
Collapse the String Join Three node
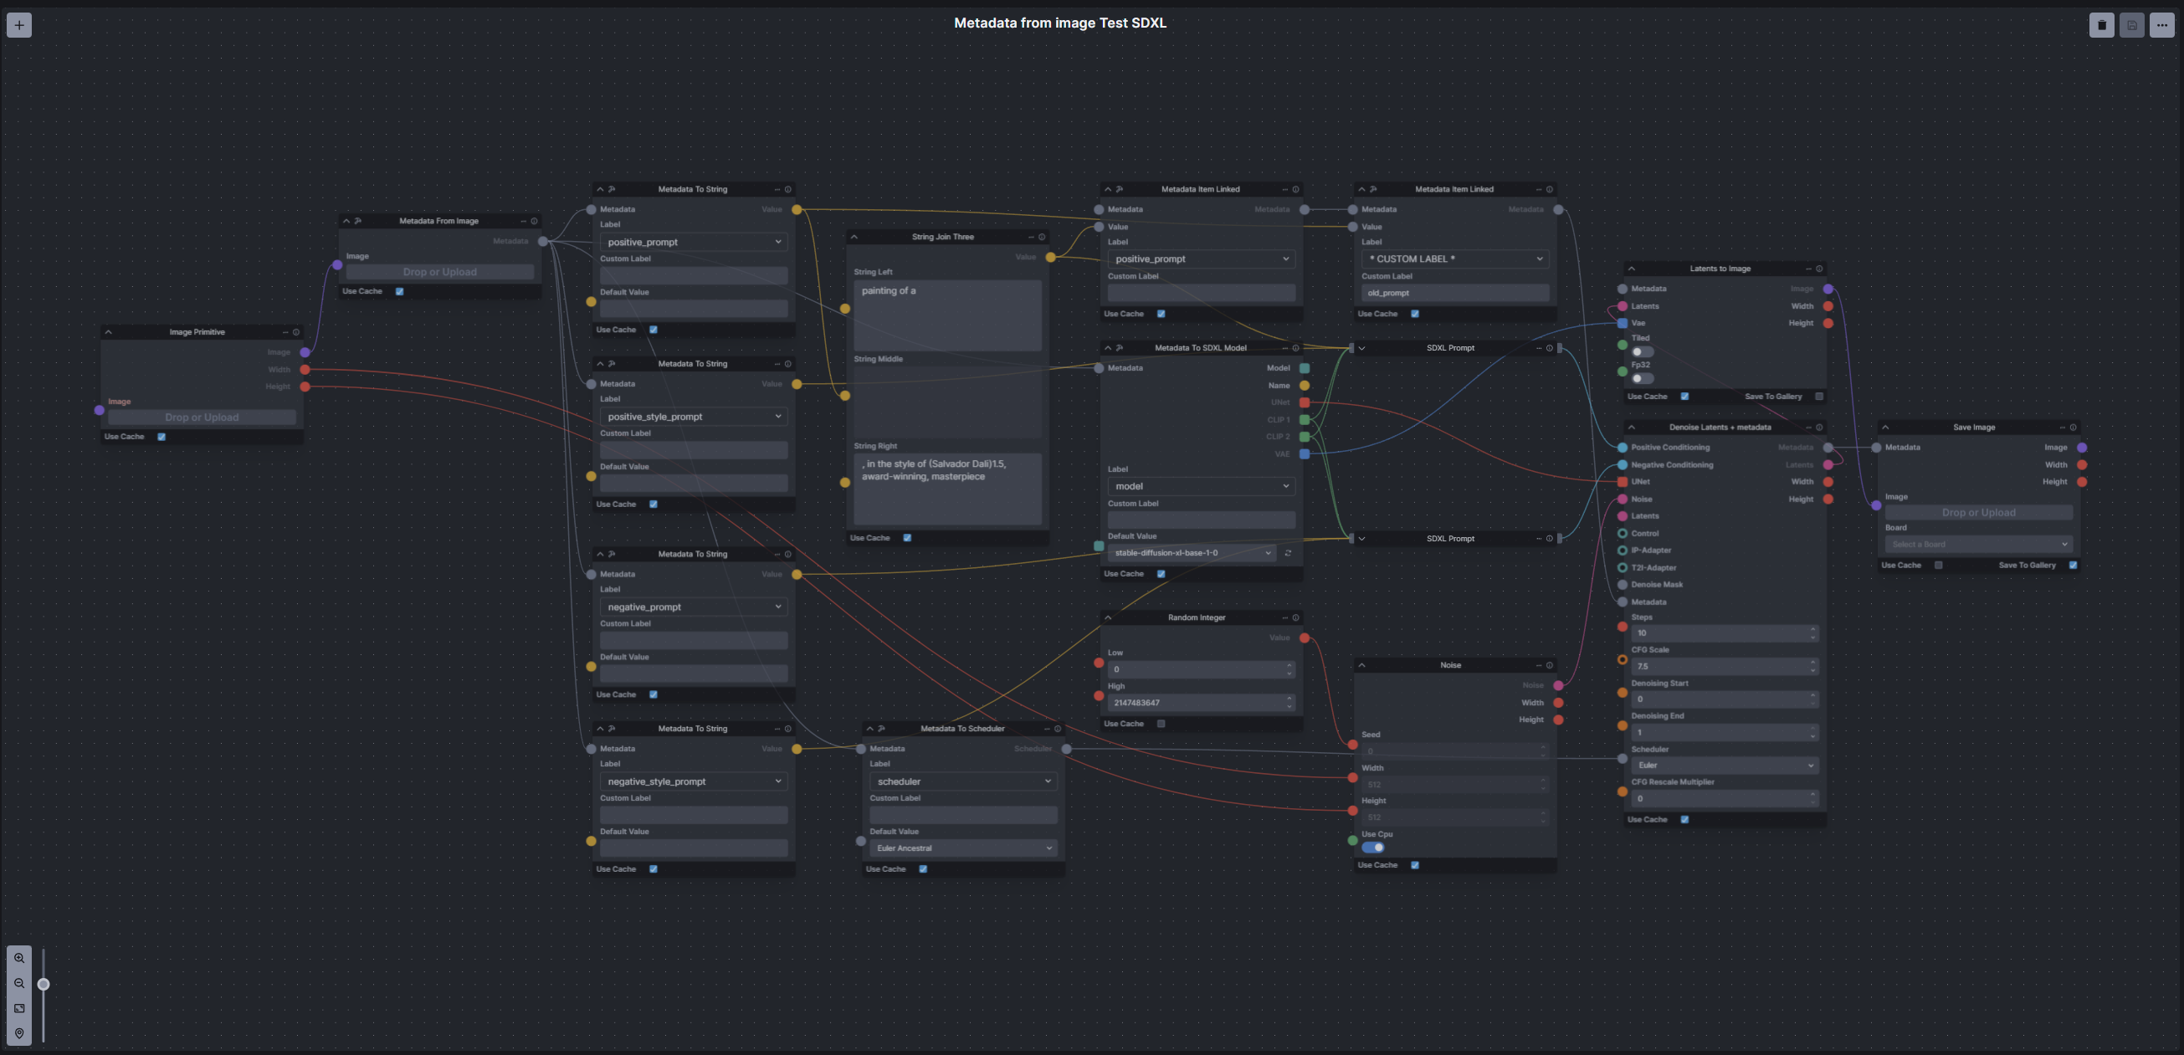click(x=854, y=238)
